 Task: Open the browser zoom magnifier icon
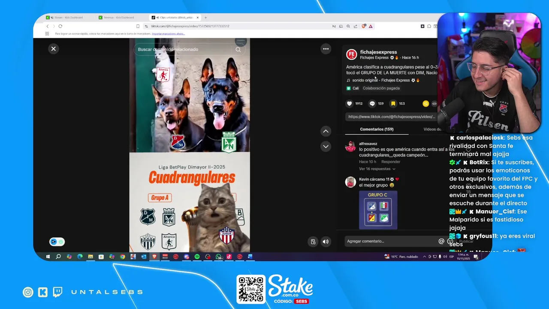point(348,26)
